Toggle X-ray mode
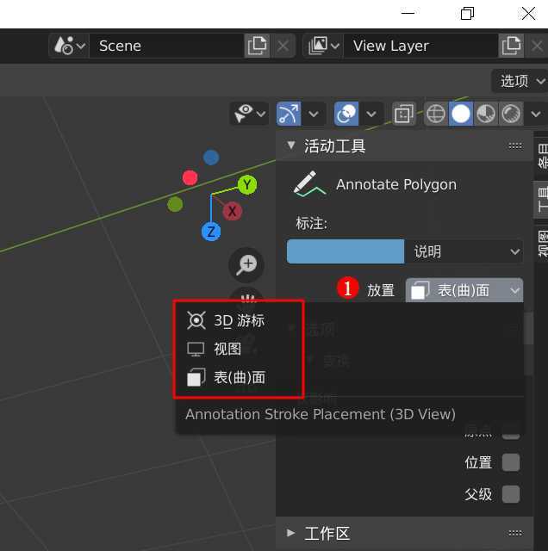Image resolution: width=548 pixels, height=551 pixels. point(403,114)
